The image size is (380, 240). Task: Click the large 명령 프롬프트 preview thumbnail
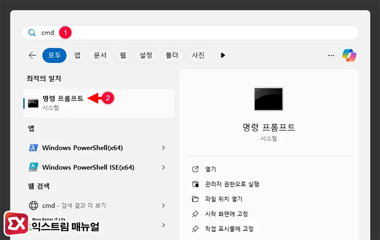[x=269, y=99]
